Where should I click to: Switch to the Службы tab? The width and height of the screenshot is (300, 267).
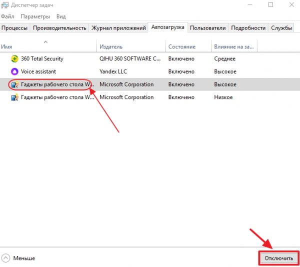pos(281,28)
